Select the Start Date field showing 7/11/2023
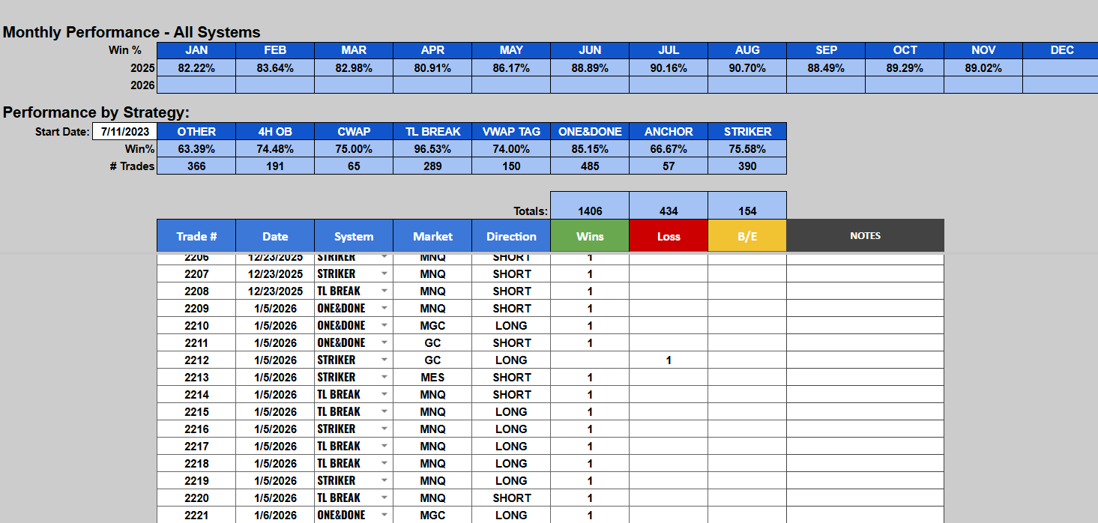The width and height of the screenshot is (1098, 523). (124, 132)
